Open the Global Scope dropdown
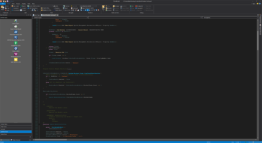 [x=61, y=17]
